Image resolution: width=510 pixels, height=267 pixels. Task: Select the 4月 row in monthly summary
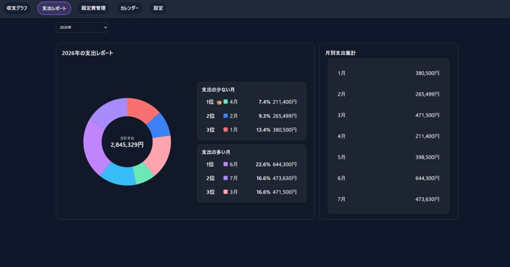[x=388, y=136]
